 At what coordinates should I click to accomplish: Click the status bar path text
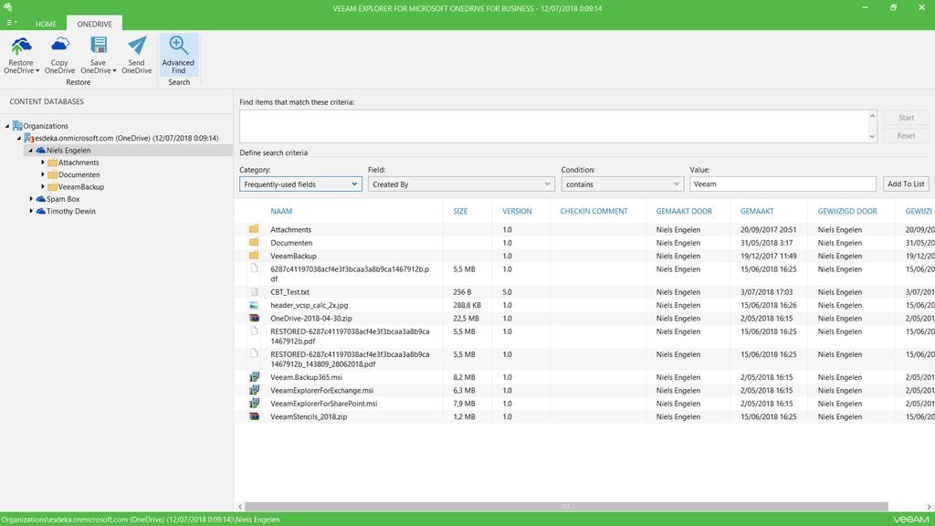click(x=141, y=520)
